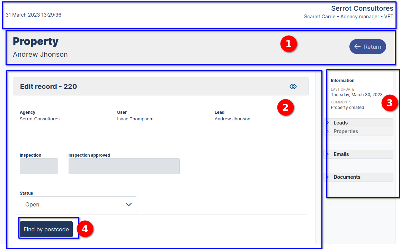The height and width of the screenshot is (249, 400).
Task: Click the Inspection input field
Action: click(x=39, y=166)
